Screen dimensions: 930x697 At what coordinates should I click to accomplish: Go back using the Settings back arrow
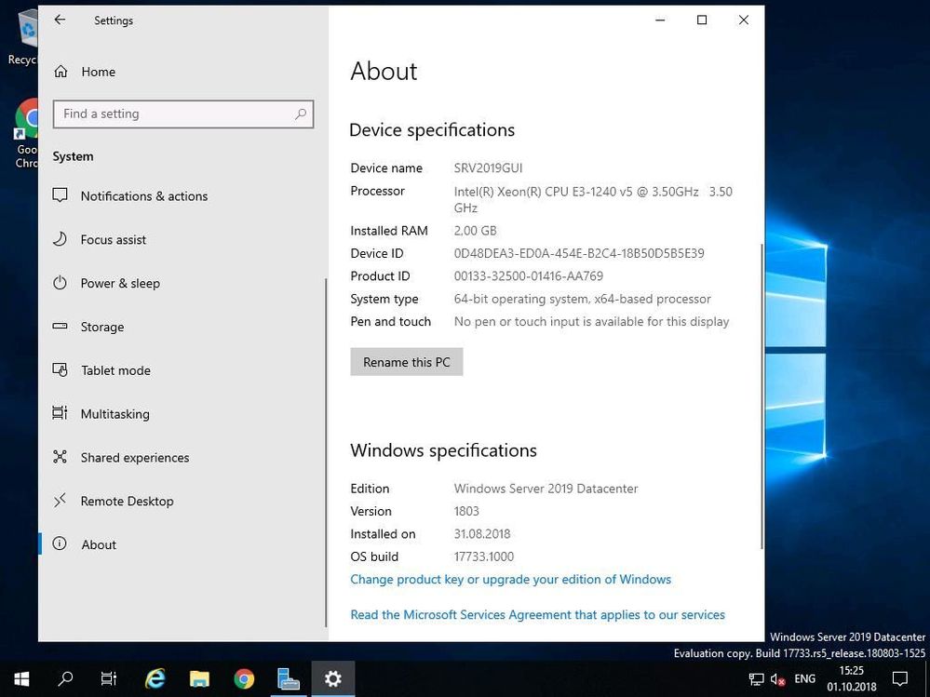[60, 20]
